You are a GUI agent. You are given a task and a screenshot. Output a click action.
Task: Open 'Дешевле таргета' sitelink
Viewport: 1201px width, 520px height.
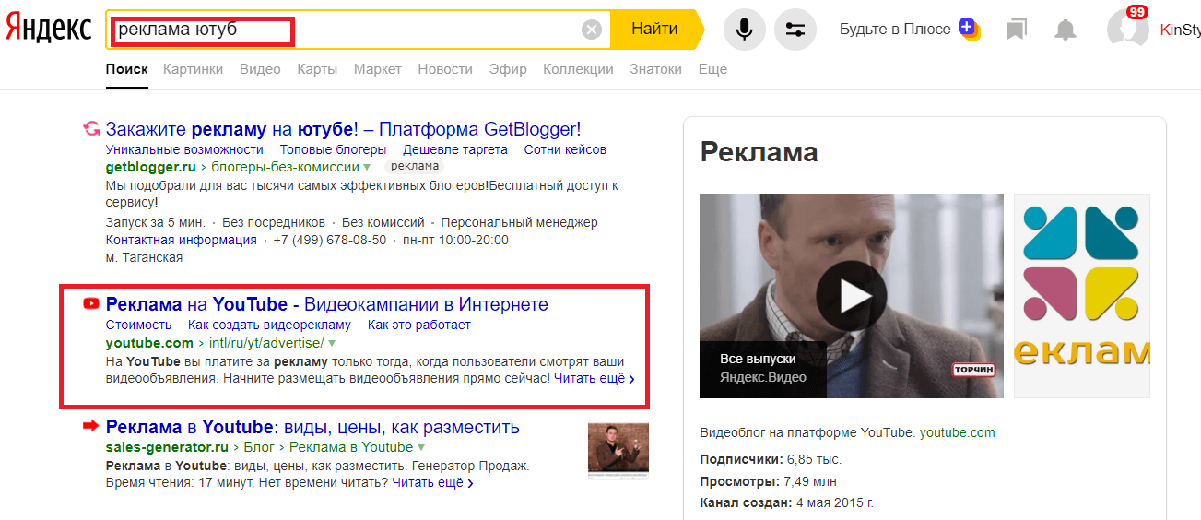(455, 149)
